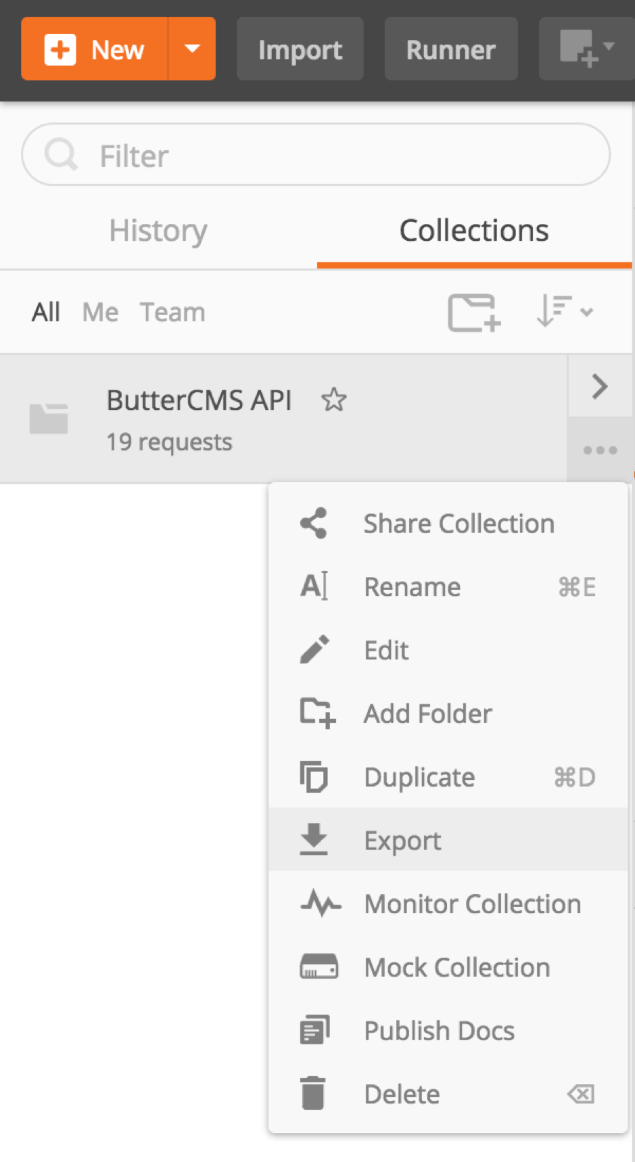Viewport: 635px width, 1162px height.
Task: Switch to the History tab
Action: coord(158,231)
